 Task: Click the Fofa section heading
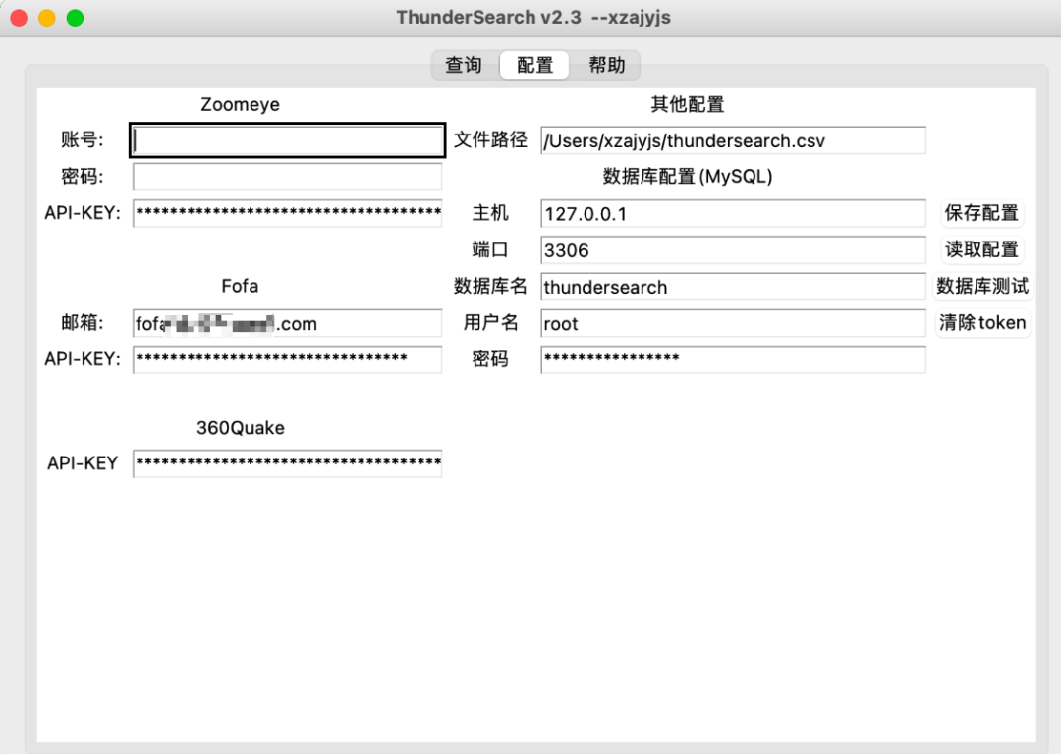(241, 286)
